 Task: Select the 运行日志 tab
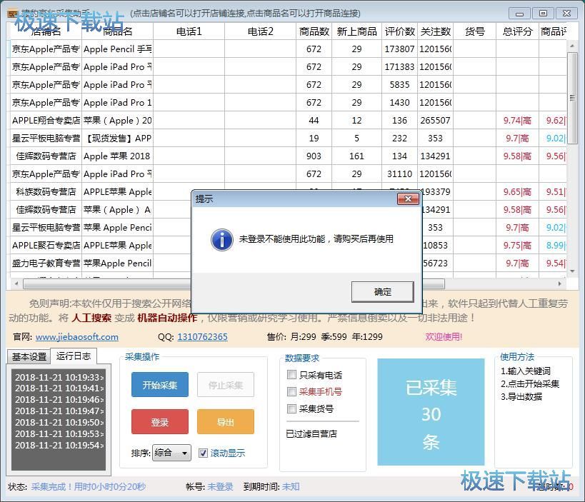pyautogui.click(x=74, y=356)
